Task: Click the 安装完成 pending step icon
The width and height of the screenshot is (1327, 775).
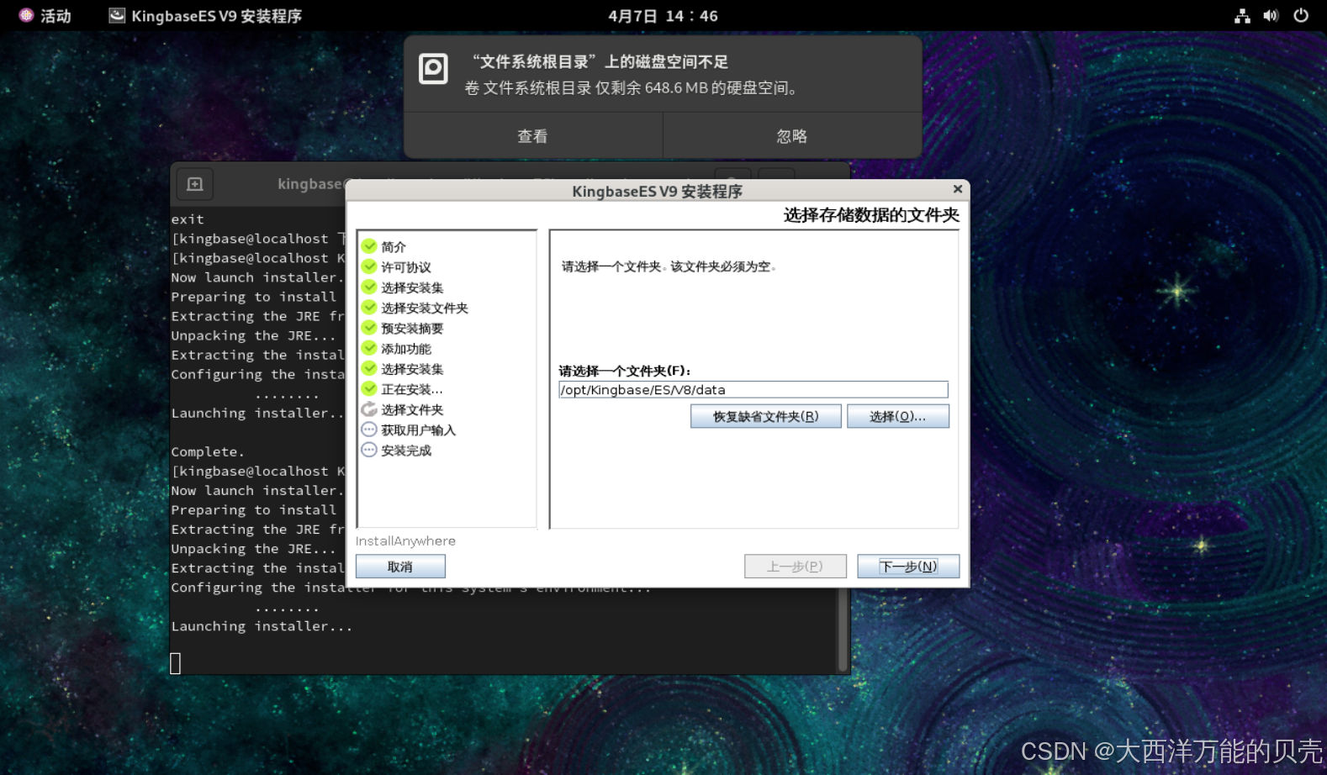Action: (369, 450)
